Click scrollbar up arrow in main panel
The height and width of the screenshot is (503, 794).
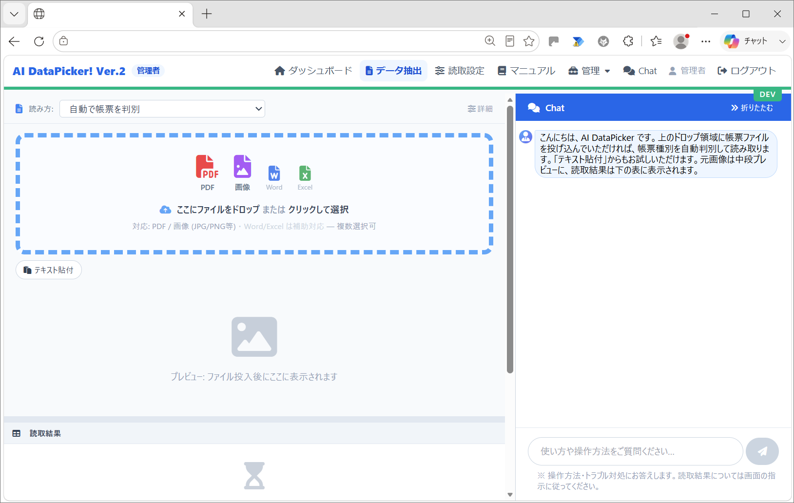[x=510, y=100]
